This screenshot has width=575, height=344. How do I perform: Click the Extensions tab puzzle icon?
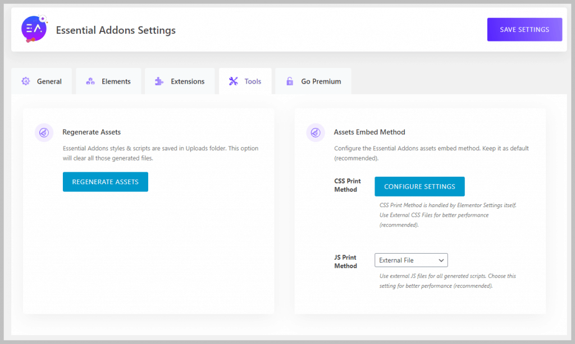tap(159, 81)
